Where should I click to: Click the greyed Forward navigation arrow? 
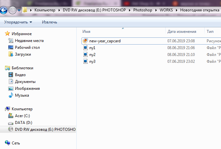click(x=12, y=10)
